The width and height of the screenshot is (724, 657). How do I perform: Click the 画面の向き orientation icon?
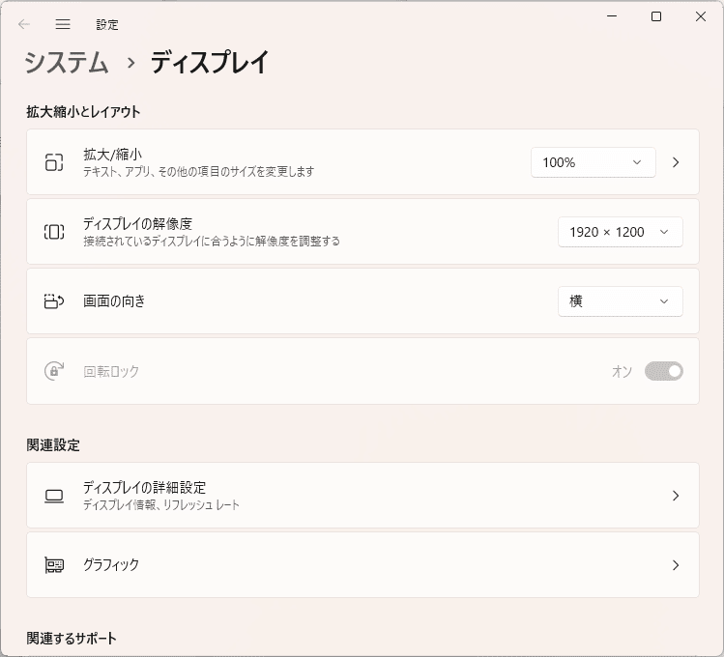54,301
